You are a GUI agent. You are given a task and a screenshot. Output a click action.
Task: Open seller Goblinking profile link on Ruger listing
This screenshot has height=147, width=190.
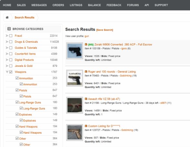click(x=126, y=76)
